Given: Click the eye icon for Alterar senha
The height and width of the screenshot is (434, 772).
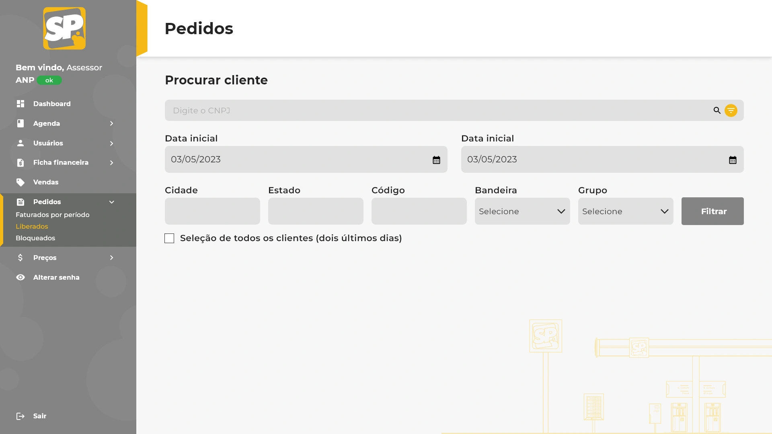Looking at the screenshot, I should (x=21, y=278).
